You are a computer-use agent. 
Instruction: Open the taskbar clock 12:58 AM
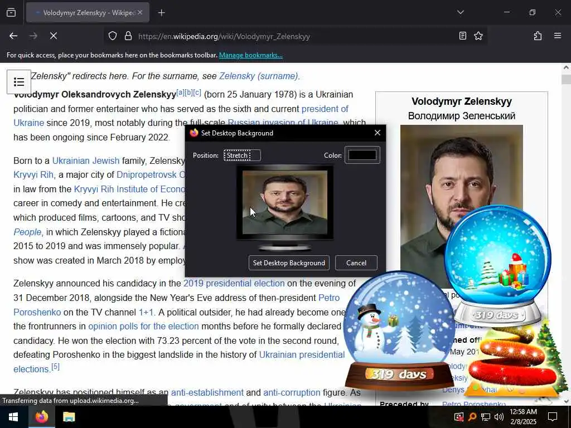(x=523, y=417)
